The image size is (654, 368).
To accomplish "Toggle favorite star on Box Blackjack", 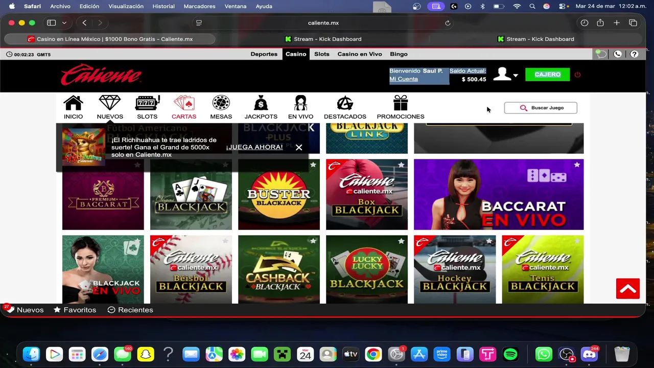I will (401, 165).
